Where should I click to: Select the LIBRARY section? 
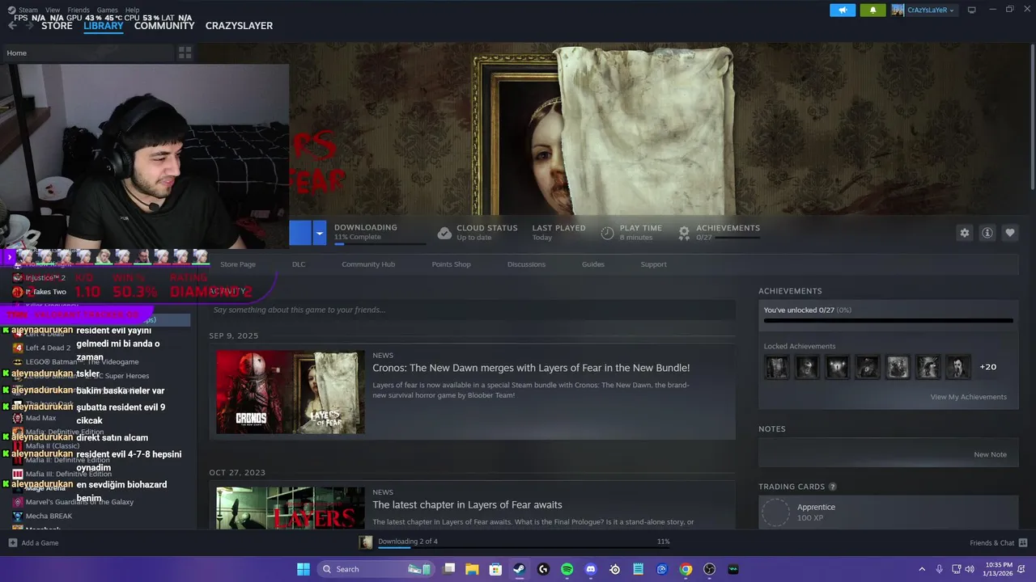(x=104, y=26)
